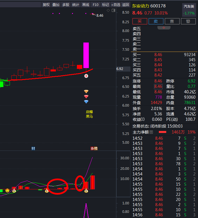This screenshot has width=198, height=218.
Task: Click the large magenta limit-up candlestick
Action: (86, 55)
